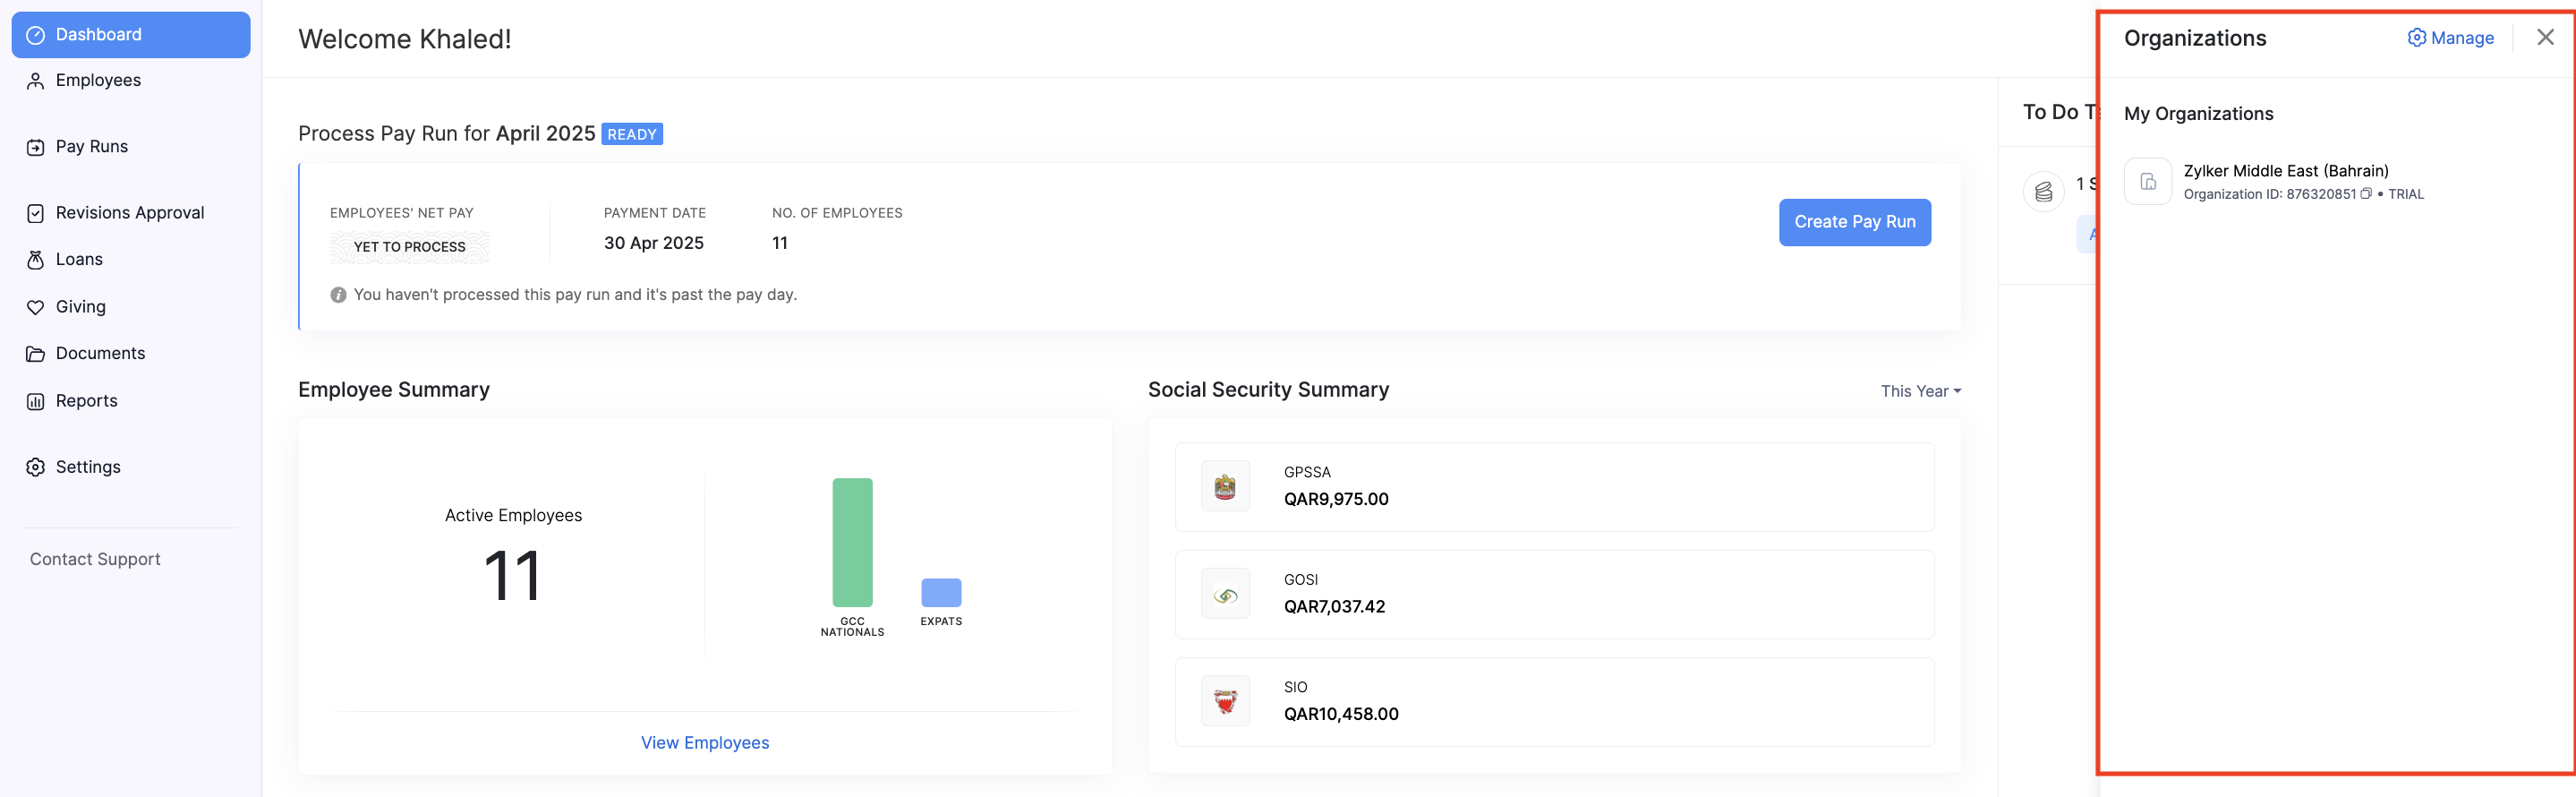Select Zylker Middle East (Bahrain) organization
2576x797 pixels.
[2285, 171]
